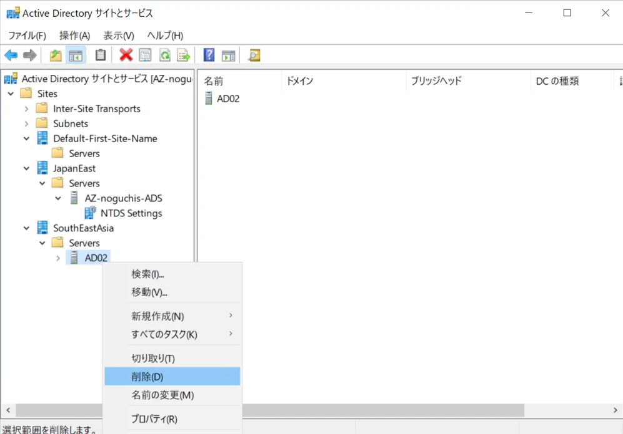Sort by the ブリッジヘッド column header
Screen dimensions: 623x434
pos(468,81)
